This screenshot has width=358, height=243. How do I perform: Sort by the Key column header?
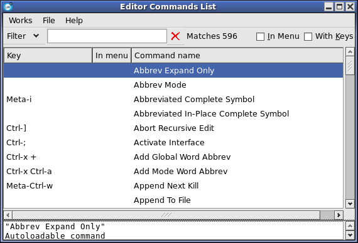click(48, 55)
